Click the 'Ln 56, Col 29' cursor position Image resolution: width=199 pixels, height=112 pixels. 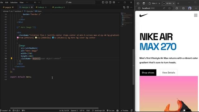[64, 110]
